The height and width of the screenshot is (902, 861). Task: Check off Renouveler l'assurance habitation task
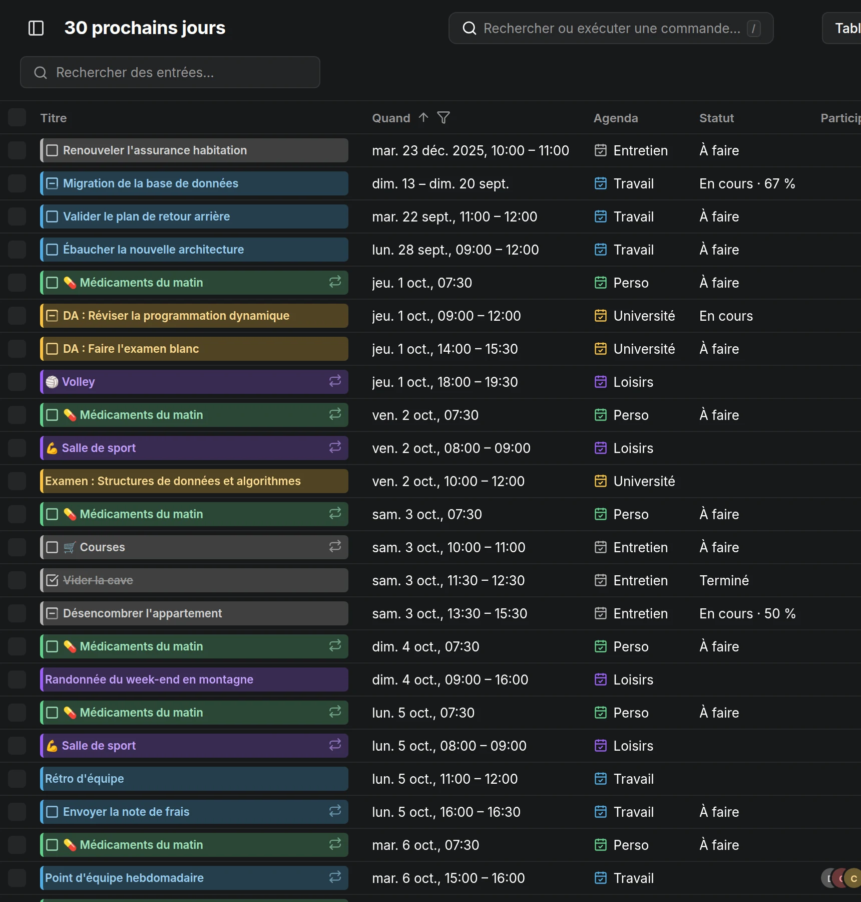tap(52, 150)
